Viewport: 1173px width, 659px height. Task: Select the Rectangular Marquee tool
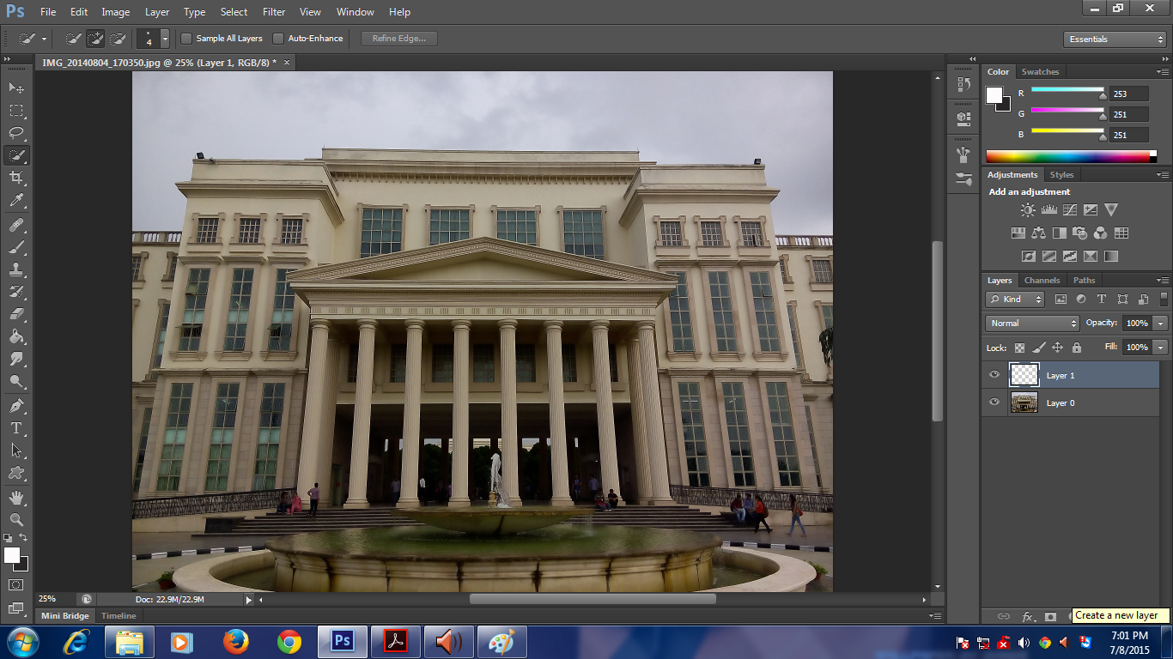coord(16,111)
